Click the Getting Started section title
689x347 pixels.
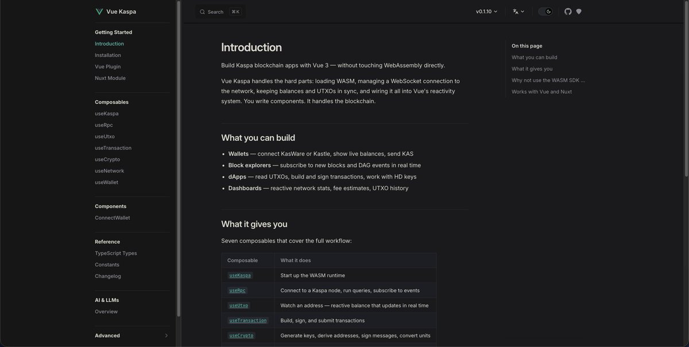113,32
